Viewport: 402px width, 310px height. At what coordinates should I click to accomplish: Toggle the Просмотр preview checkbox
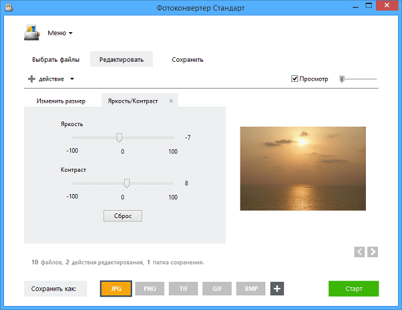click(295, 79)
